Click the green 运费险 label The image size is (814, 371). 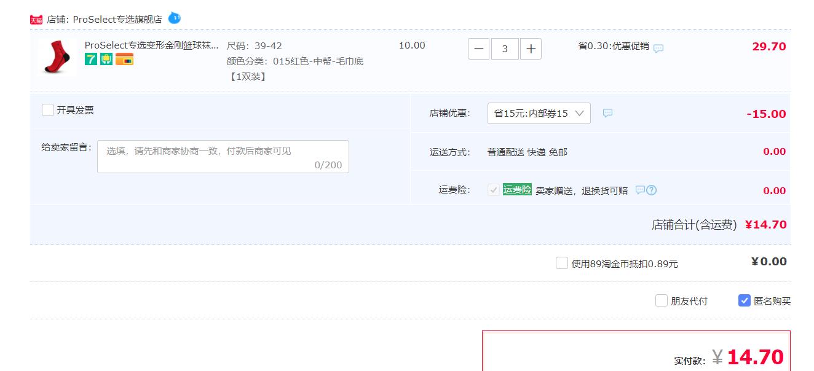(517, 190)
